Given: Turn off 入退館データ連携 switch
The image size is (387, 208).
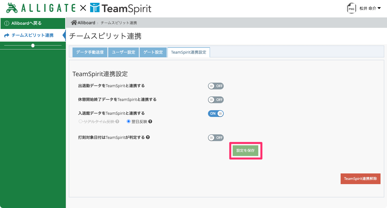Looking at the screenshot, I should pos(216,114).
